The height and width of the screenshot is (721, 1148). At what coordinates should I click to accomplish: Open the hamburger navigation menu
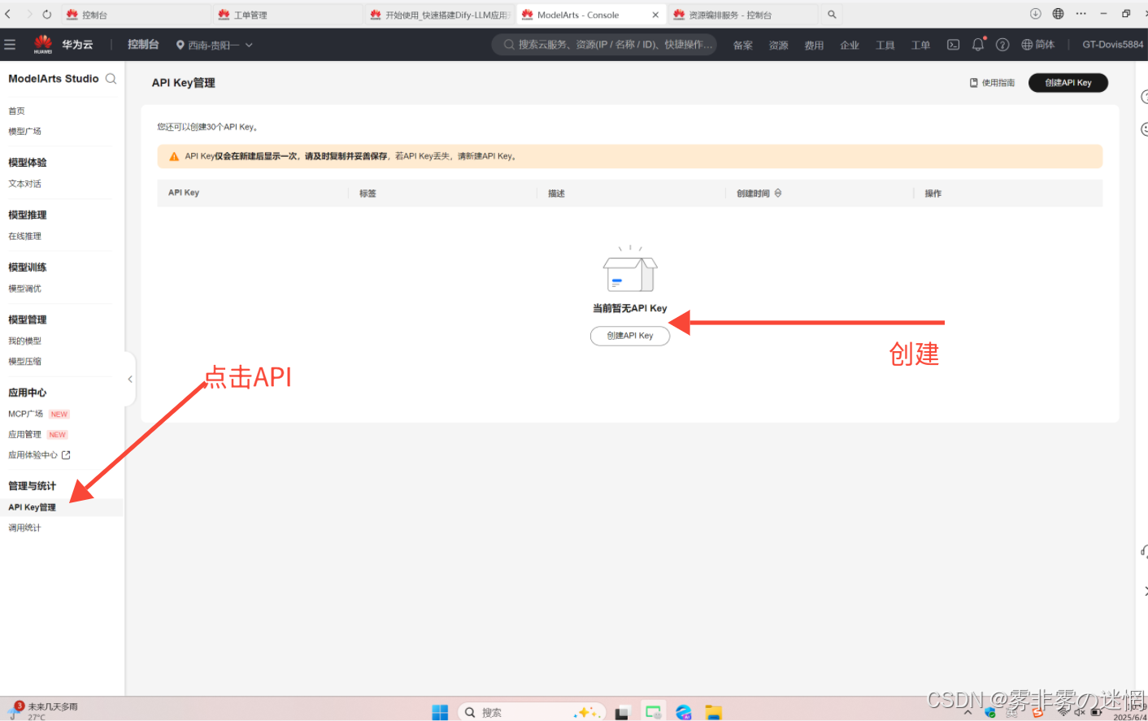[10, 45]
